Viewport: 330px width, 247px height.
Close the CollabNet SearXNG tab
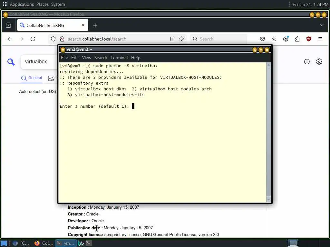pos(83,25)
